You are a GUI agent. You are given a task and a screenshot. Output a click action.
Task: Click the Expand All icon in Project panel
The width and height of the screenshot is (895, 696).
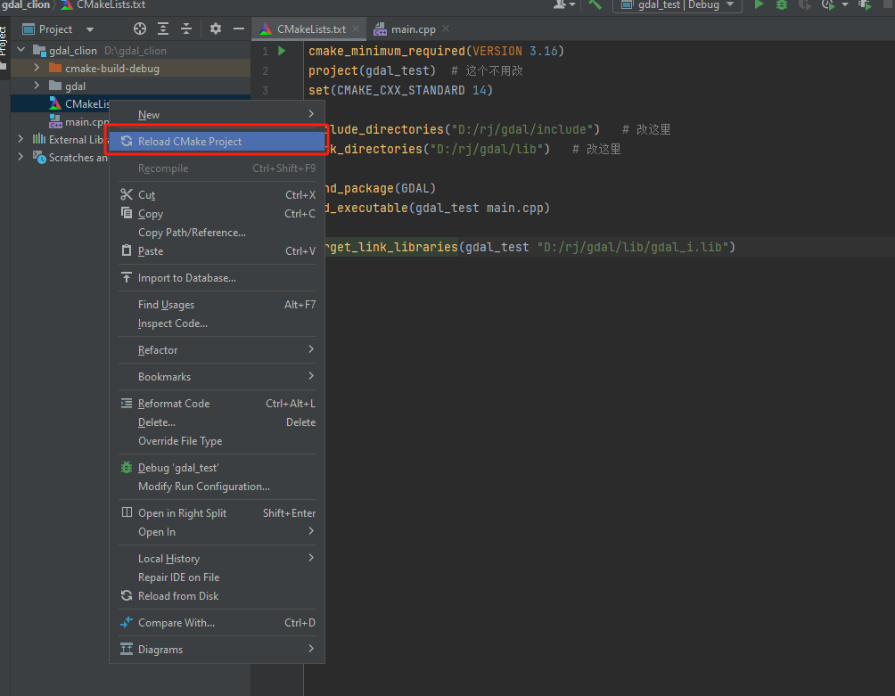tap(163, 29)
